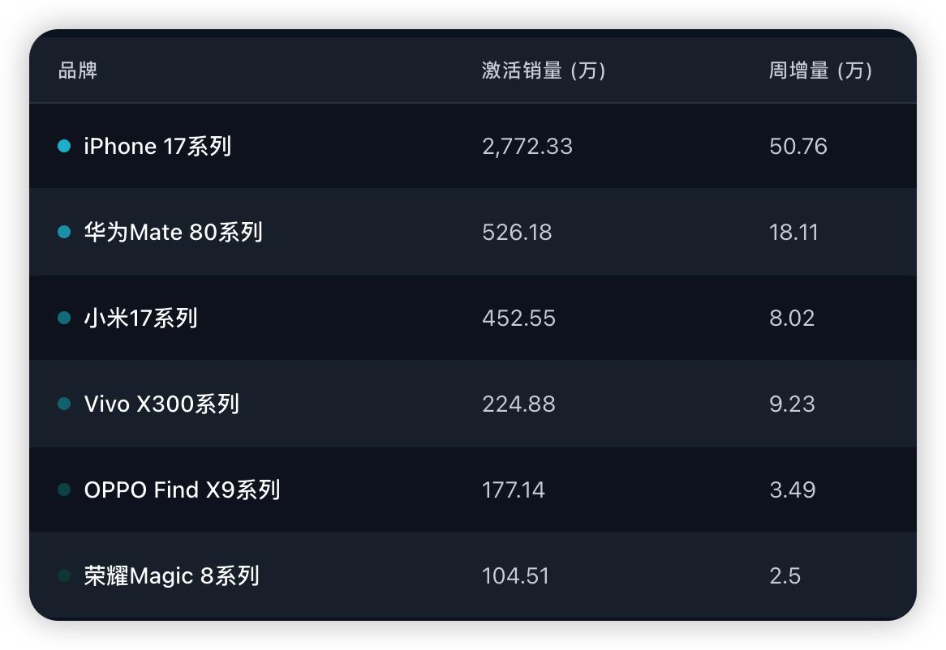Click the activation value 526.18
946x650 pixels.
[517, 233]
